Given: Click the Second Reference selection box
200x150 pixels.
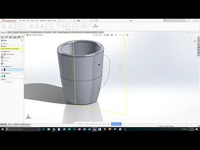Looking at the screenshot, I should point(14,70).
